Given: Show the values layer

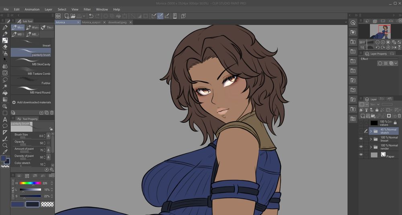Looking at the screenshot, I should click(x=361, y=123).
